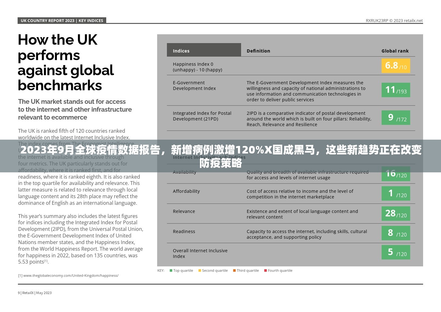Click the Chinese headline overlay banner

tap(220, 156)
